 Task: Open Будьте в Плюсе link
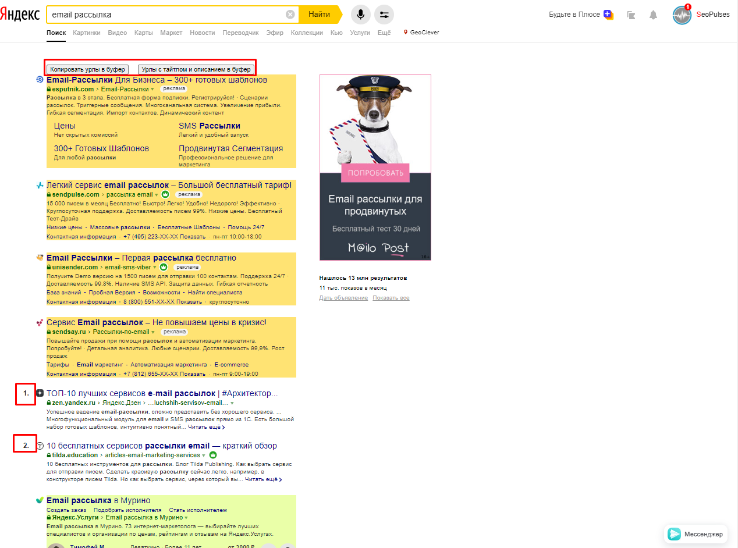click(x=574, y=15)
